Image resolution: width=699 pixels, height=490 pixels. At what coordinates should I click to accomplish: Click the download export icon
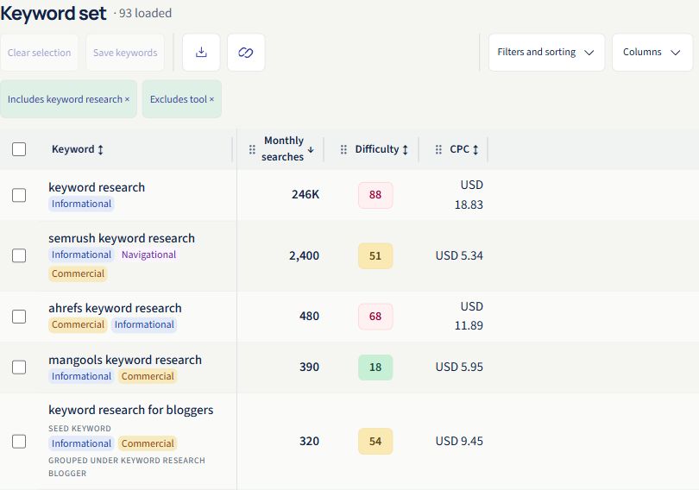pos(201,52)
